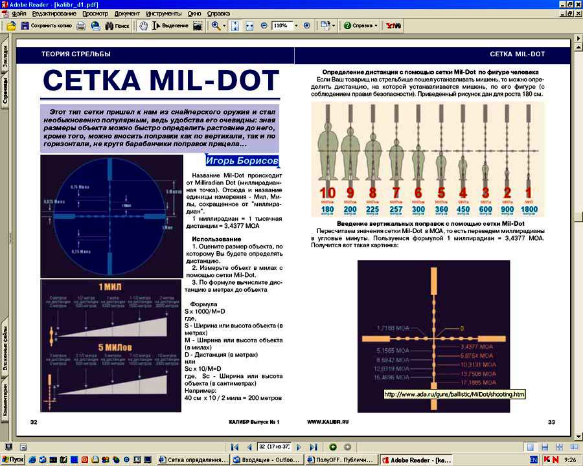Click the Print icon in the toolbar
This screenshot has width=583, height=466.
81,26
